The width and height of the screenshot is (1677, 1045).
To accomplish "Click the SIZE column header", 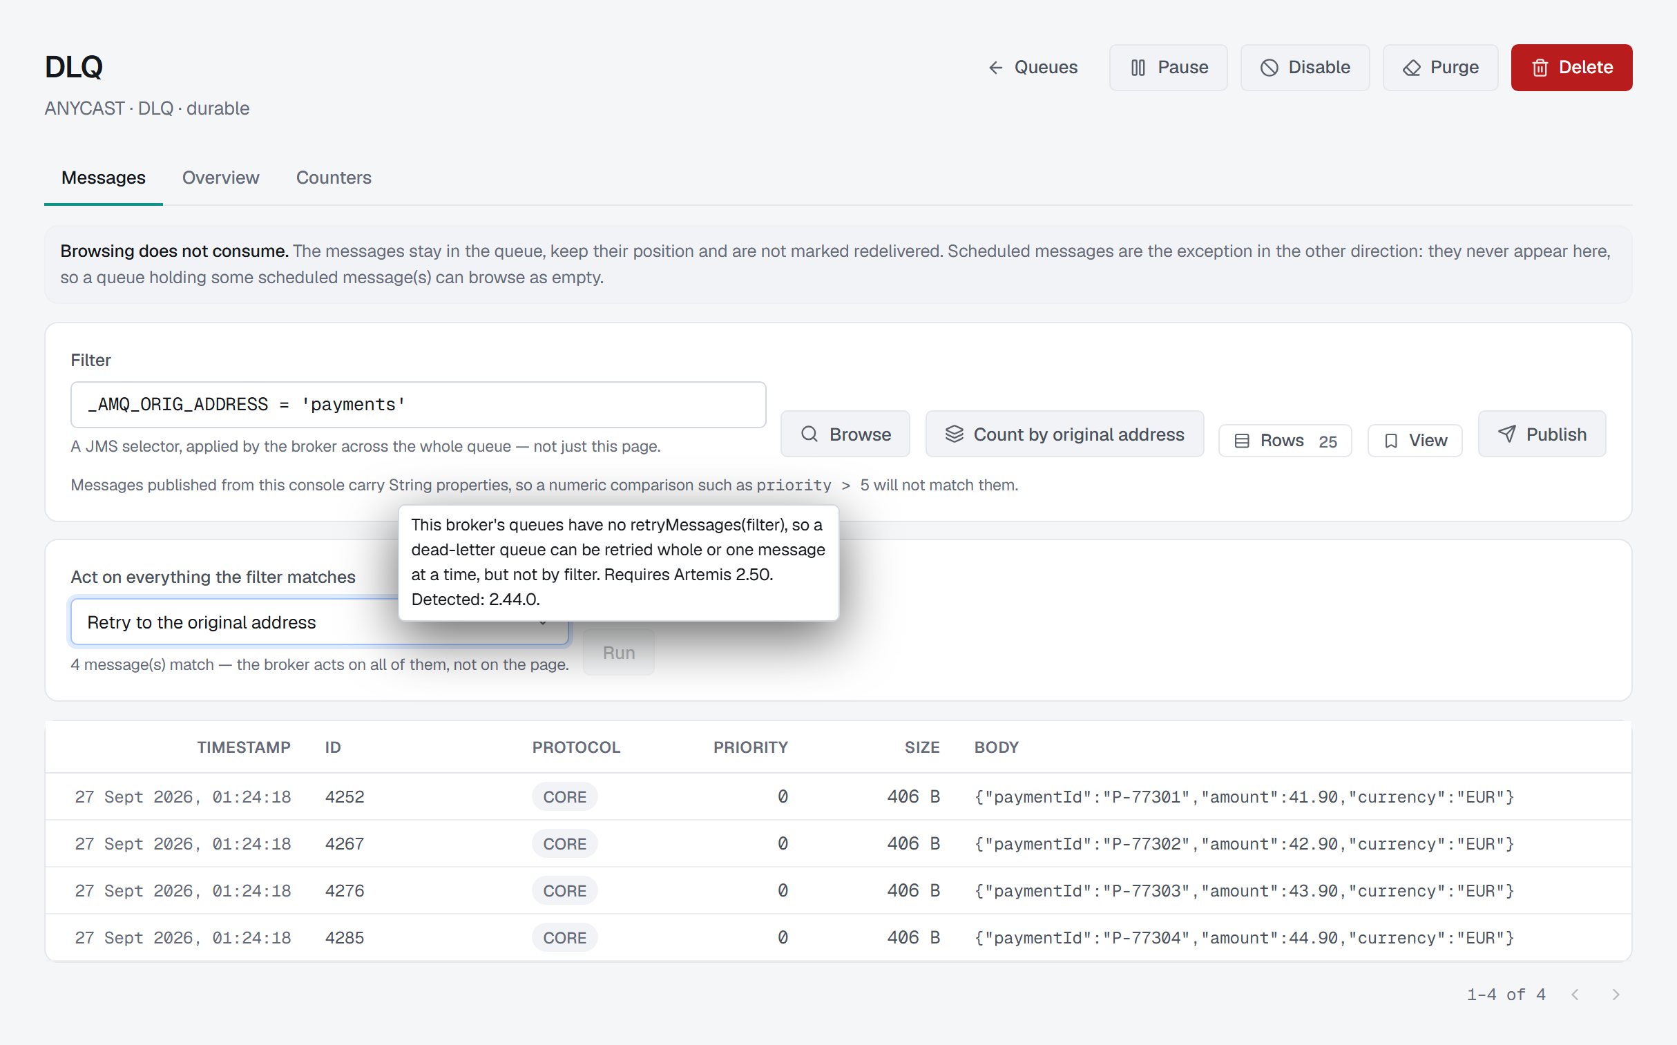I will 922,747.
